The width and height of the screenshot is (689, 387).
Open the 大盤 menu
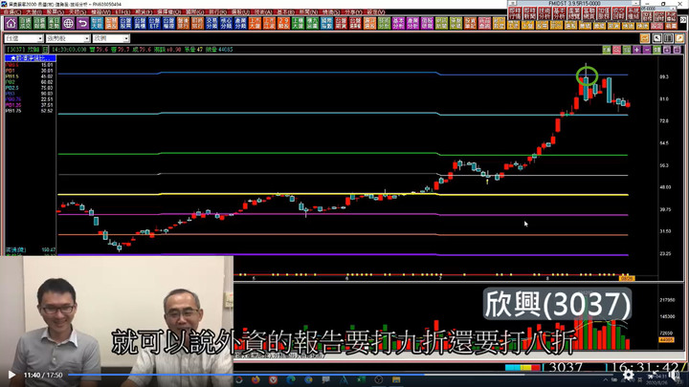33,12
